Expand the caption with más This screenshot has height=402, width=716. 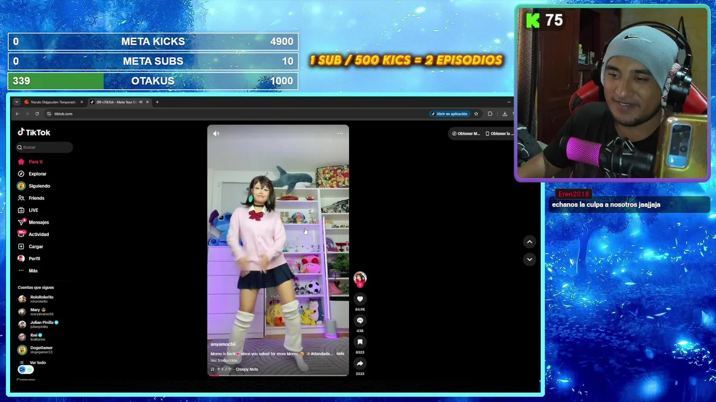(340, 353)
